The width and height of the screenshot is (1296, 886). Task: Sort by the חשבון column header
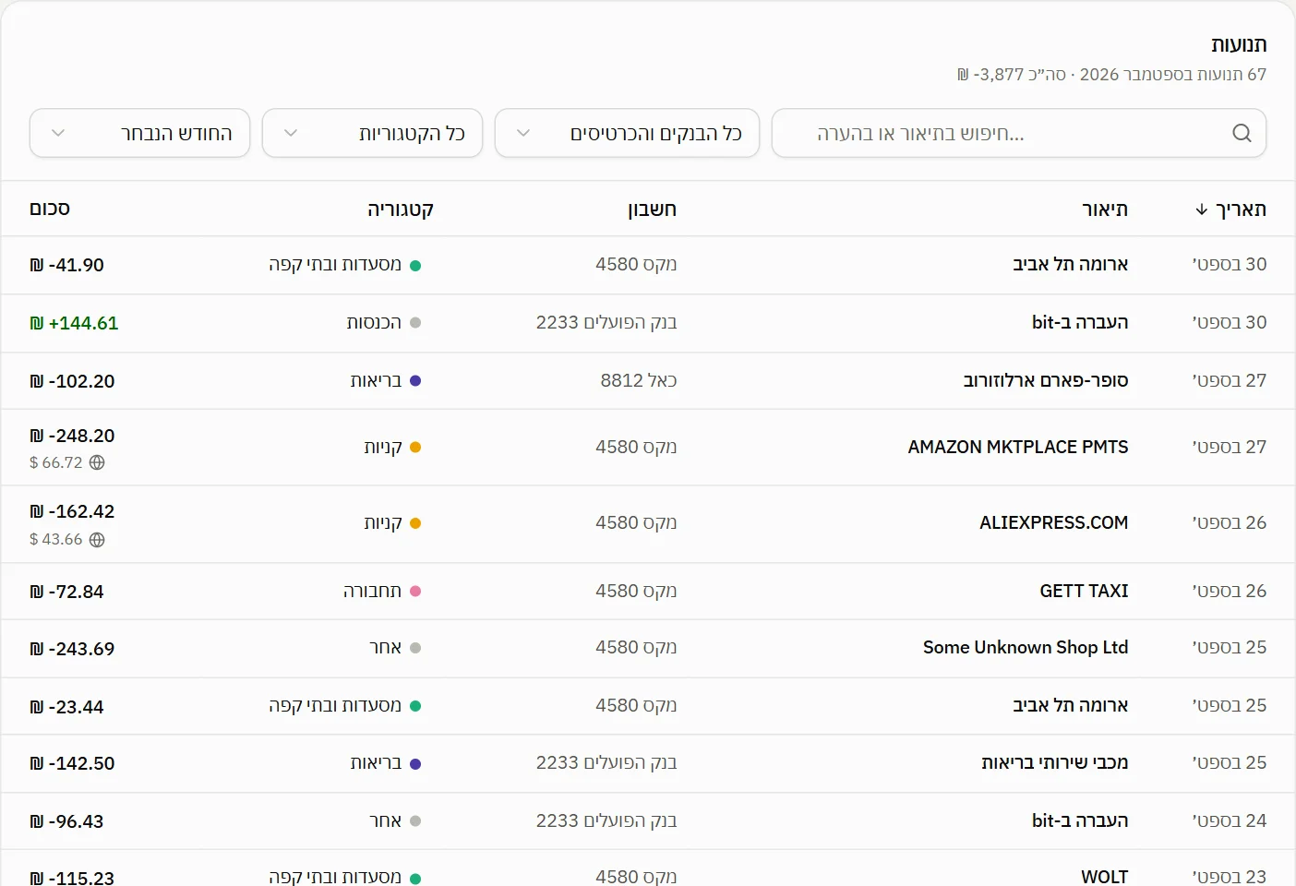tap(653, 210)
